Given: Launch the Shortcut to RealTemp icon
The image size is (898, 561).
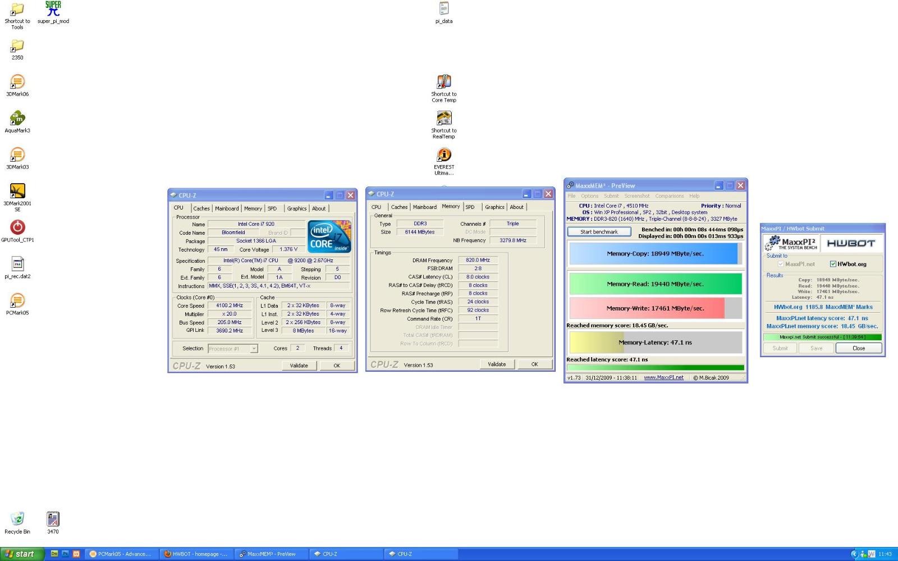Looking at the screenshot, I should click(x=444, y=118).
